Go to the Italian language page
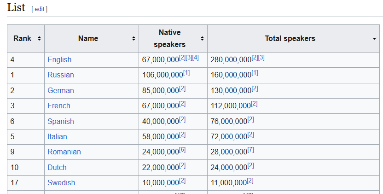This screenshot has height=194, width=383. click(57, 136)
